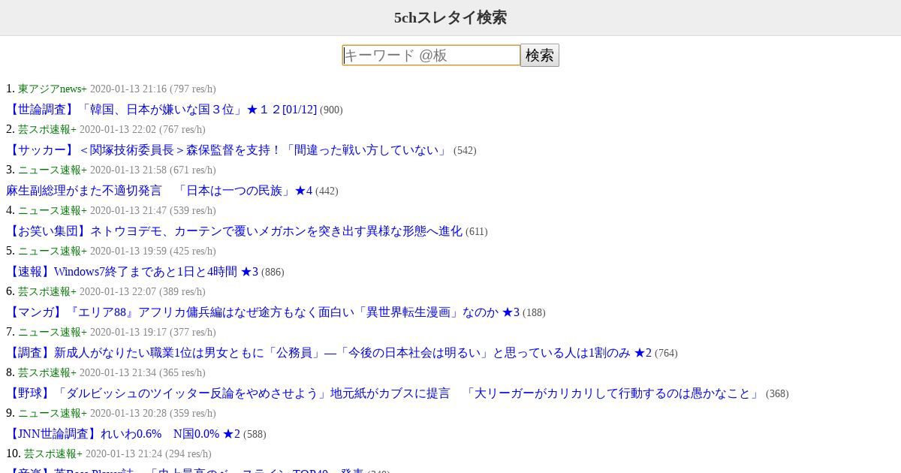Click timestamp 2020-01-13 21:34 (365 res/h)
Image resolution: width=901 pixels, height=473 pixels.
(x=143, y=372)
